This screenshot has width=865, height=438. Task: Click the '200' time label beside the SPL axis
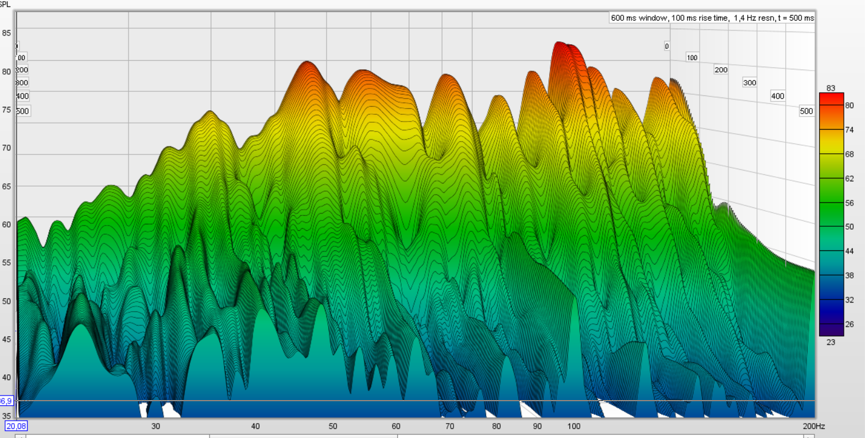pos(22,70)
